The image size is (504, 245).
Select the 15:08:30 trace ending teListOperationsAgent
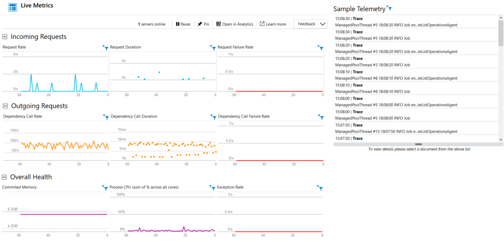pos(416,22)
